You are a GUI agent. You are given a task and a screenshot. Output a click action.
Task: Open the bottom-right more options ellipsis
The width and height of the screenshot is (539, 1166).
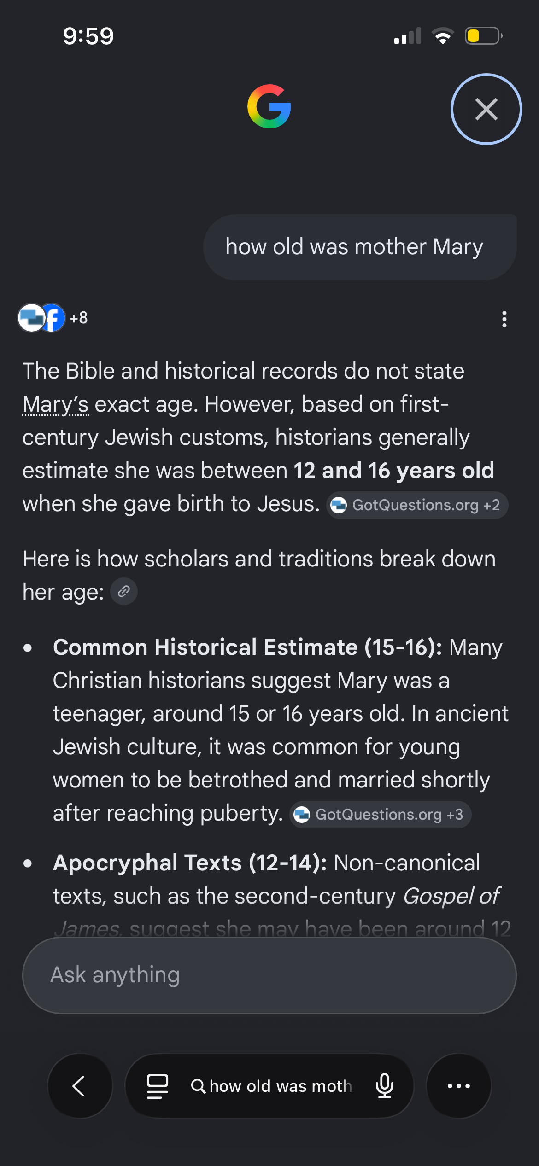459,1086
